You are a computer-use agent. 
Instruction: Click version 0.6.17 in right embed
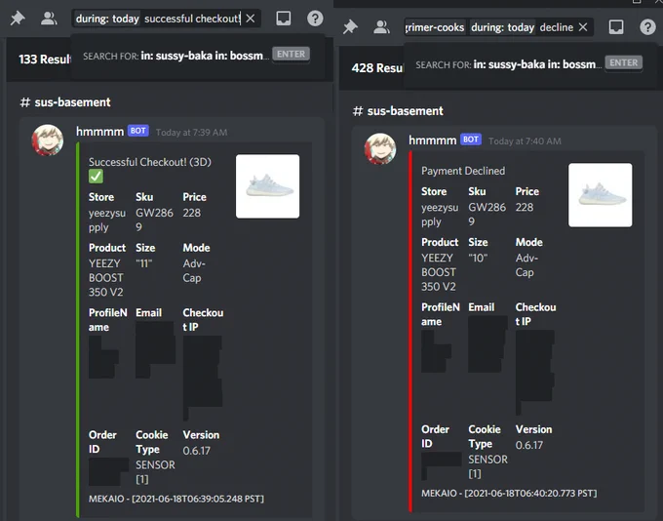(529, 445)
